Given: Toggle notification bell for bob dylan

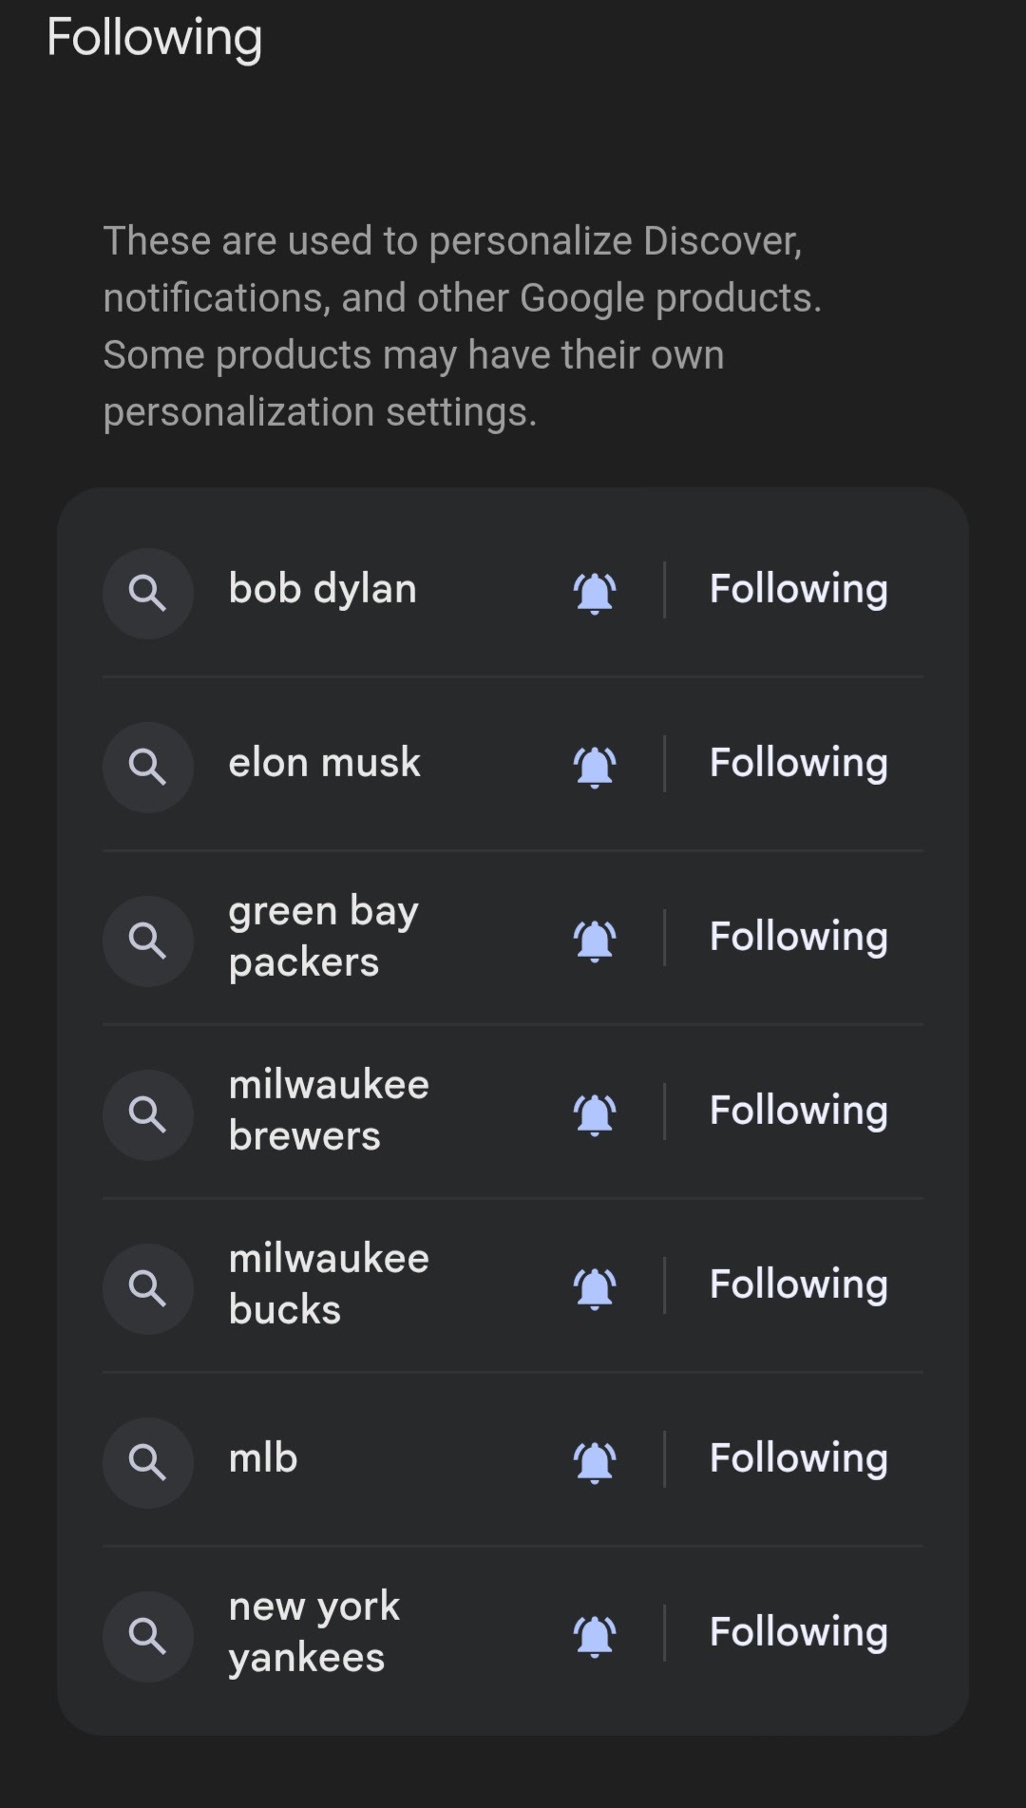Looking at the screenshot, I should (x=596, y=593).
